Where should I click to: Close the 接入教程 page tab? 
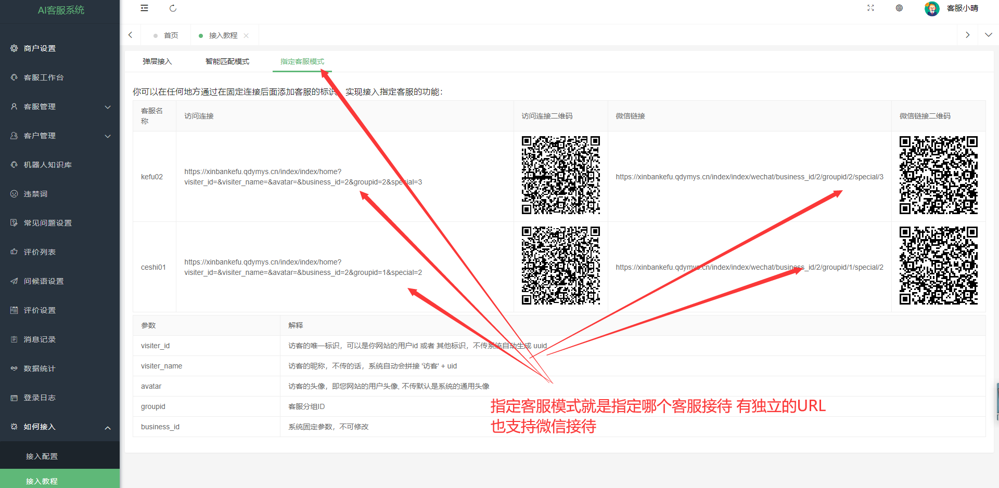[246, 36]
